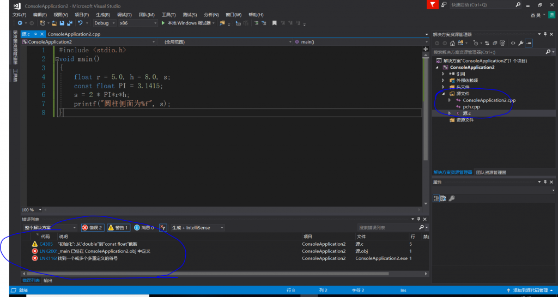Click the red notification flag icon
Image resolution: width=558 pixels, height=297 pixels.
432,4
